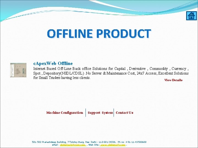This screenshot has width=198, height=148.
Task: Go to Support System section
Action: pyautogui.click(x=100, y=113)
